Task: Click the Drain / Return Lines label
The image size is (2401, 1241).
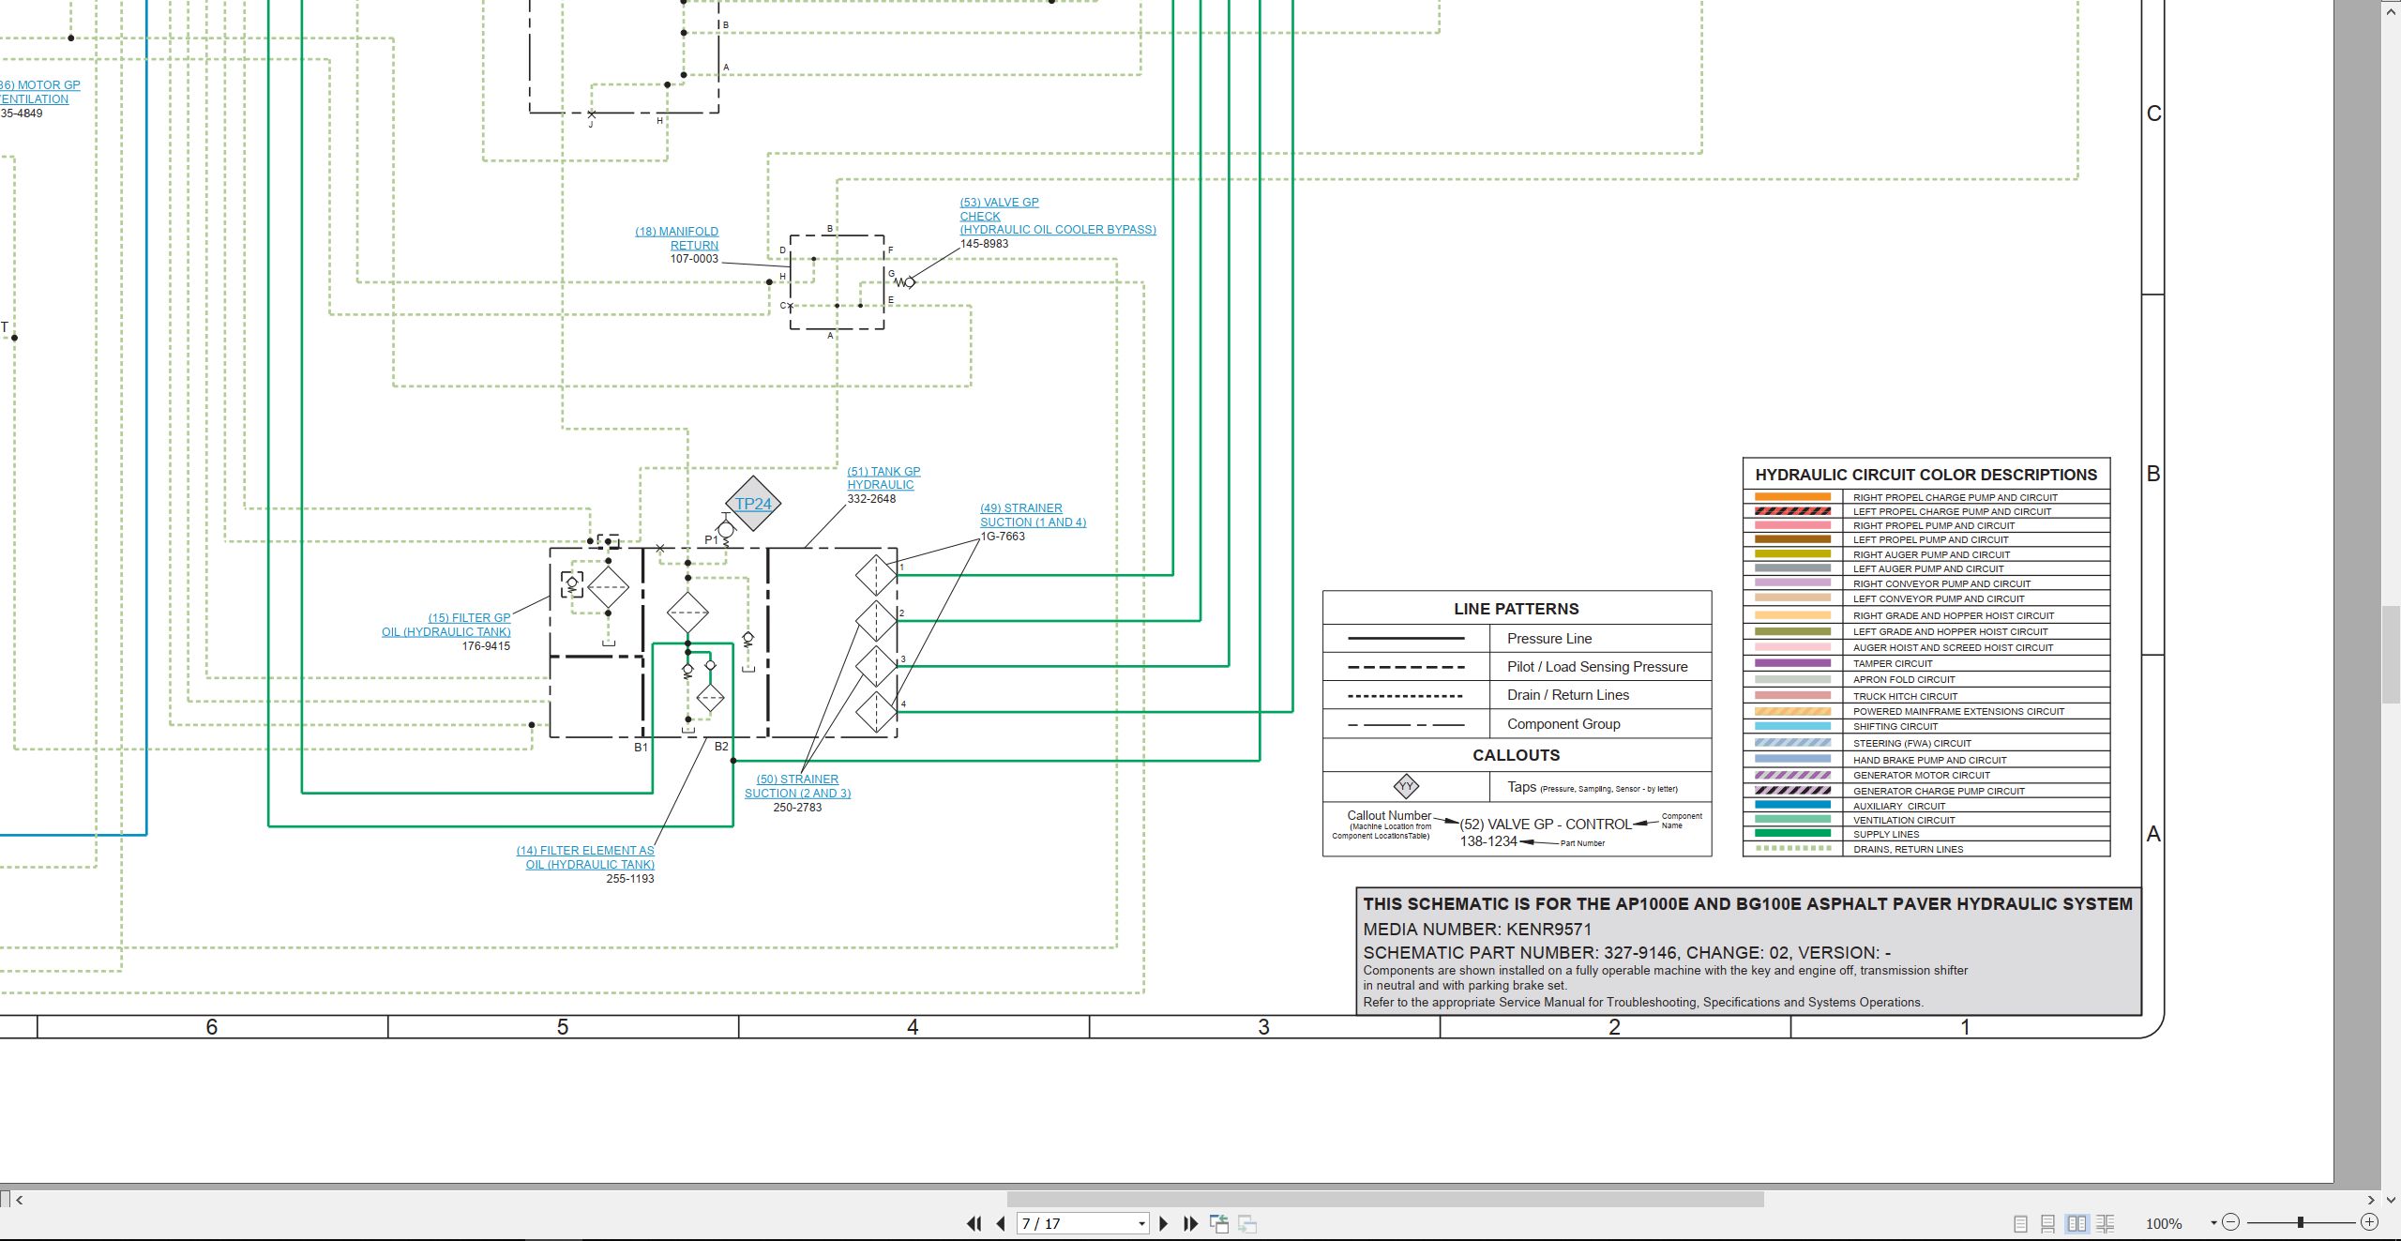Action: [x=1568, y=695]
